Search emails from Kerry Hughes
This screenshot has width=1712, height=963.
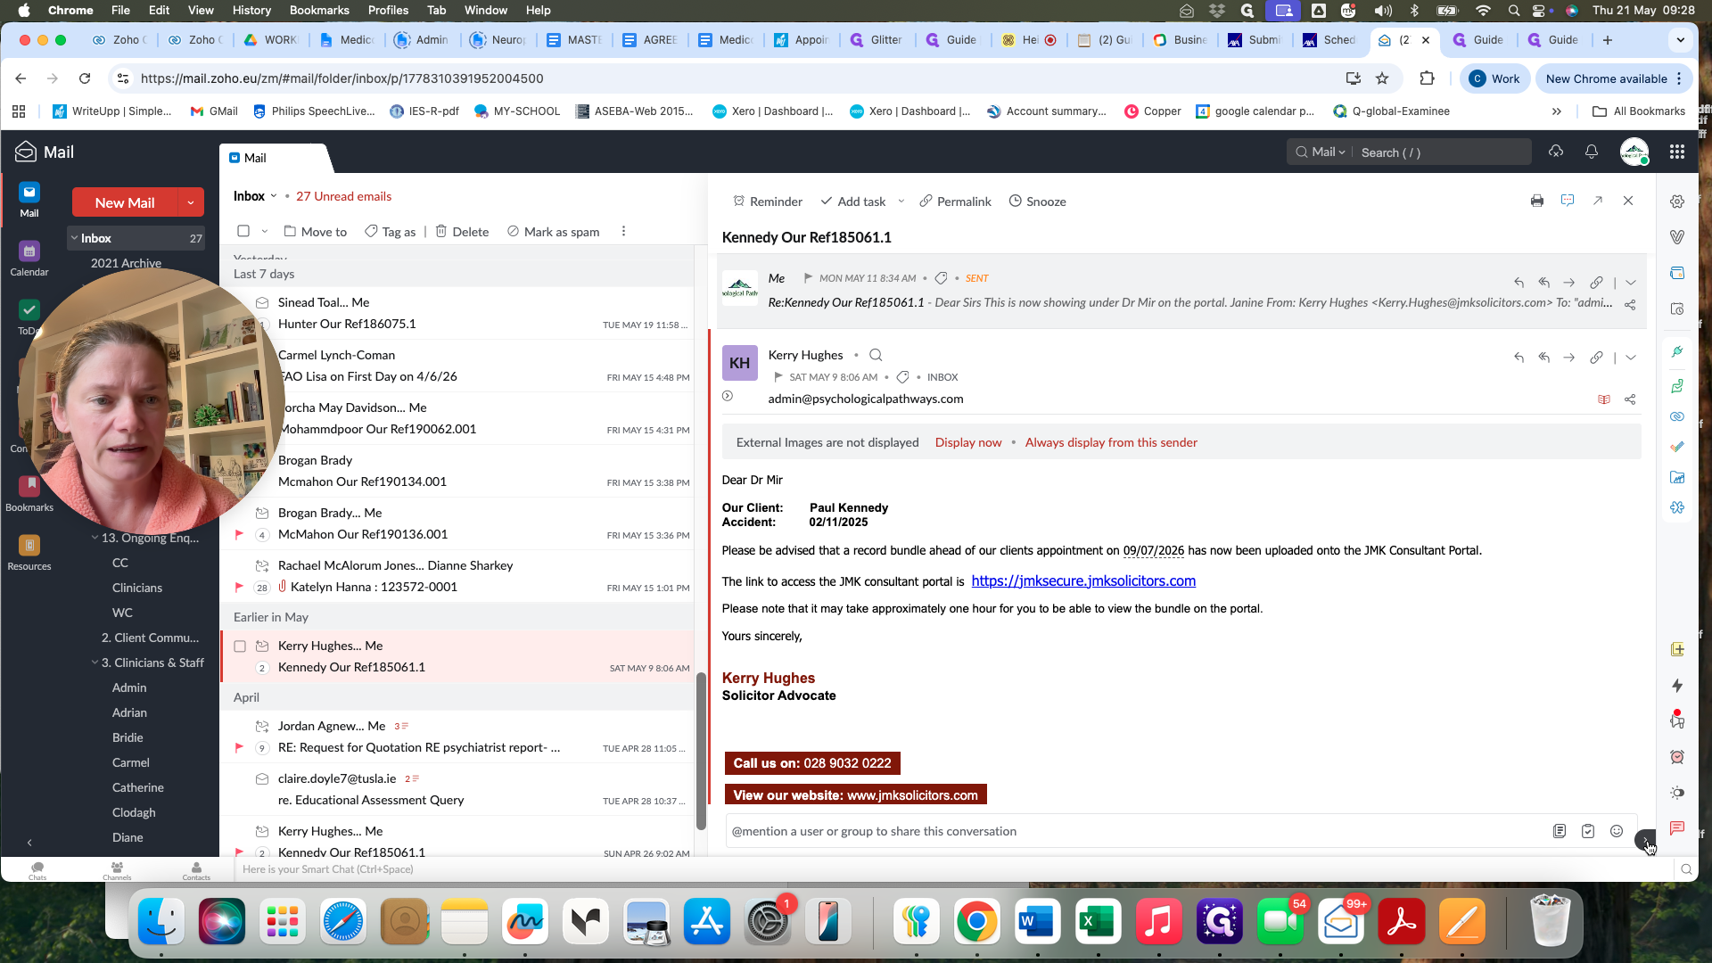tap(876, 355)
